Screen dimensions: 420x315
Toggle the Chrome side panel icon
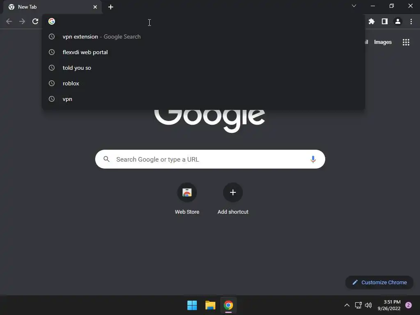pos(385,21)
